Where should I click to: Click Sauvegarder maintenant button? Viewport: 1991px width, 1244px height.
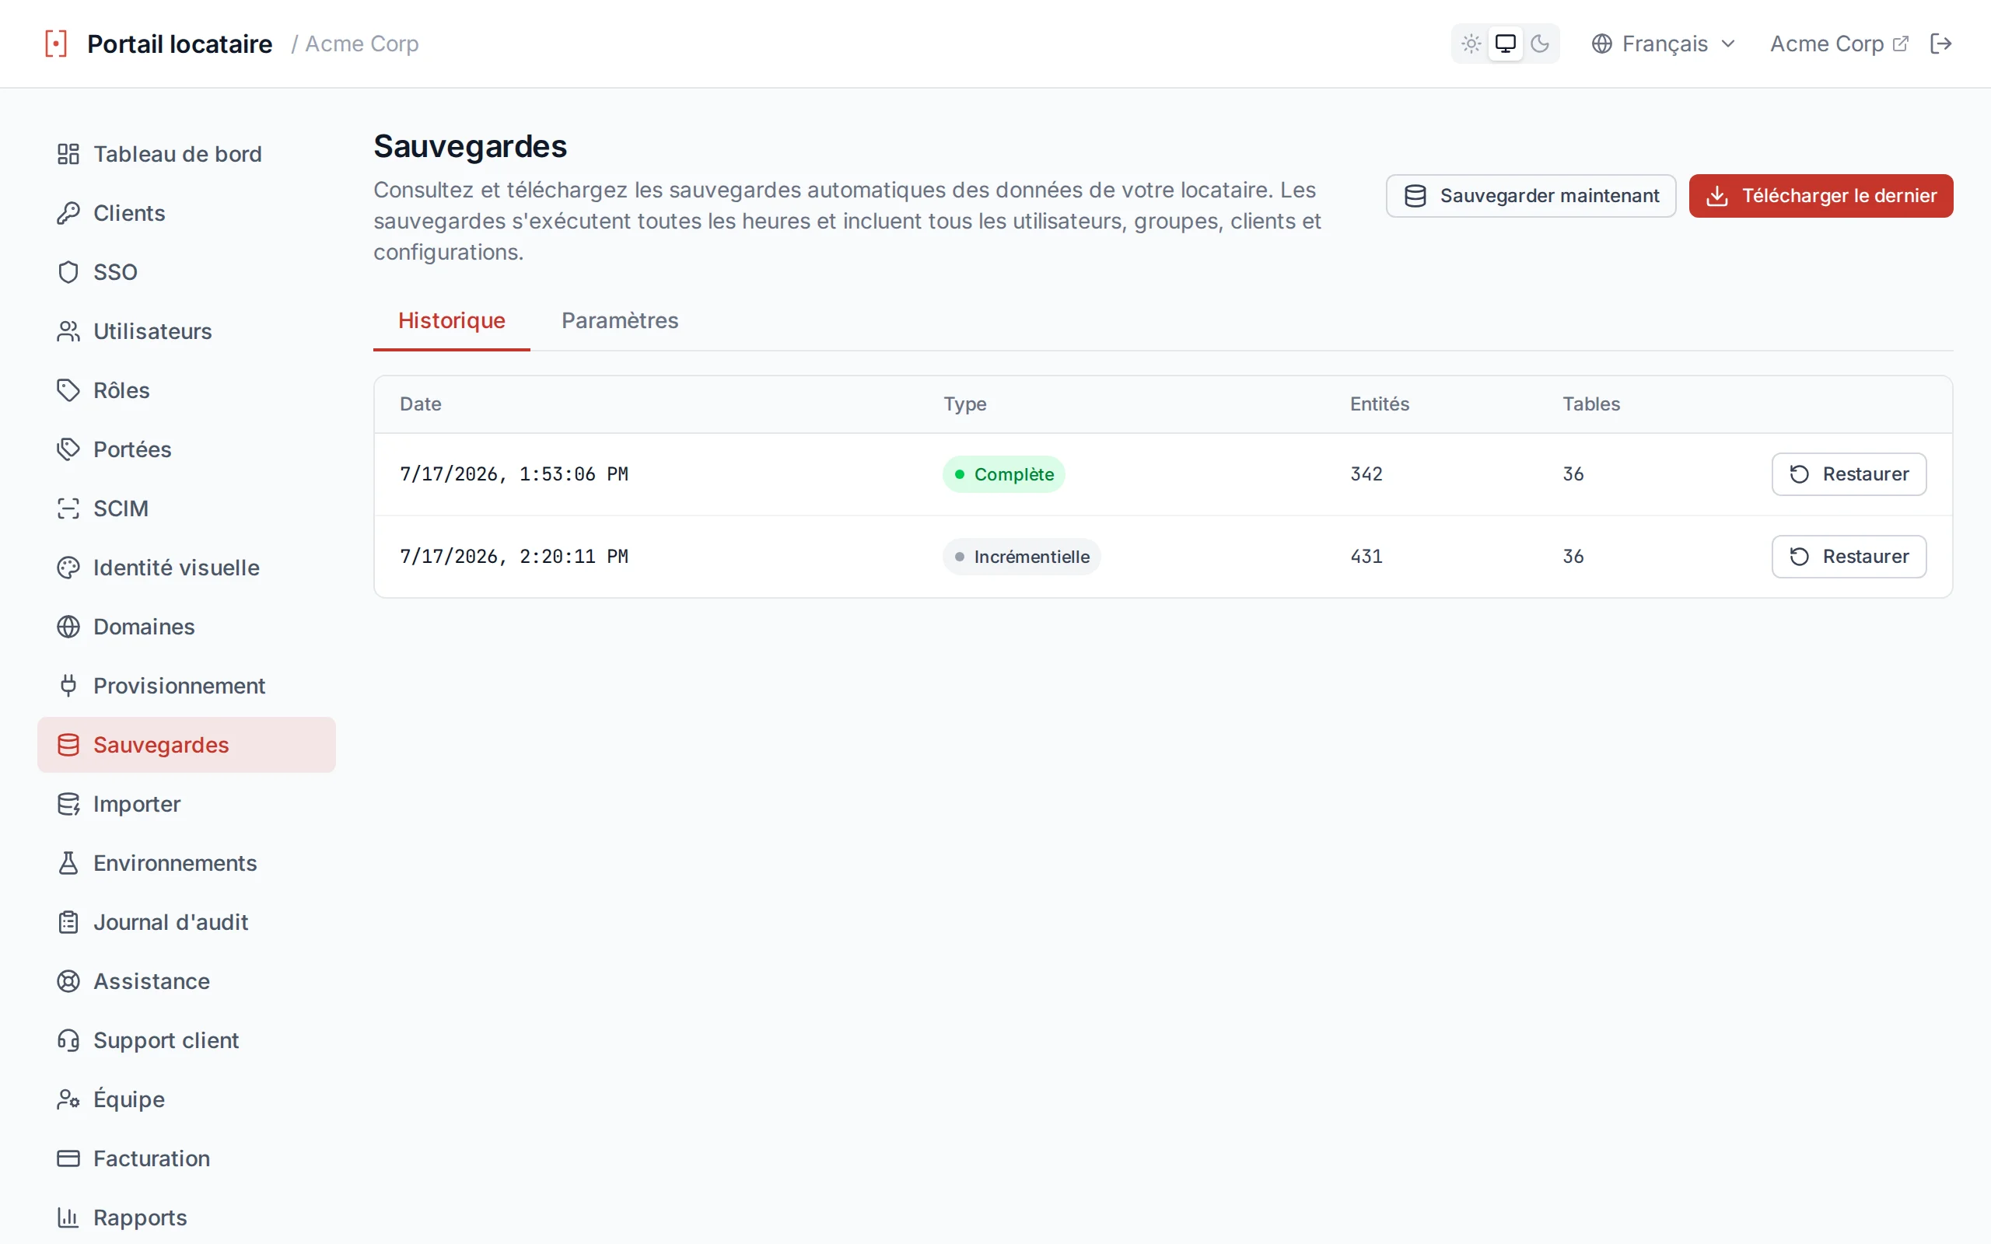point(1531,196)
